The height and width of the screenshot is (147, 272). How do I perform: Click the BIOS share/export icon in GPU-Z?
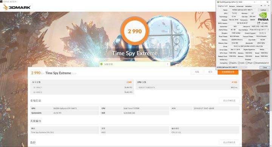coord(259,23)
